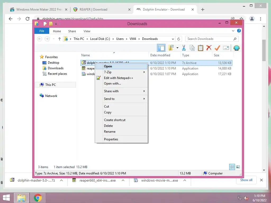
Task: Select Cut in the context menu
Action: pos(121,107)
